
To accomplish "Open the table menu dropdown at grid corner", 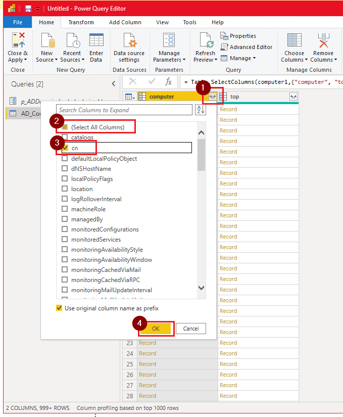I will pos(130,97).
